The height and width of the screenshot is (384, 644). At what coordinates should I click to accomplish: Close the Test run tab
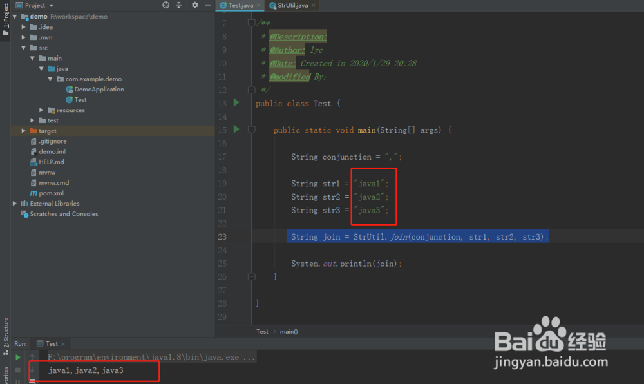pyautogui.click(x=63, y=344)
